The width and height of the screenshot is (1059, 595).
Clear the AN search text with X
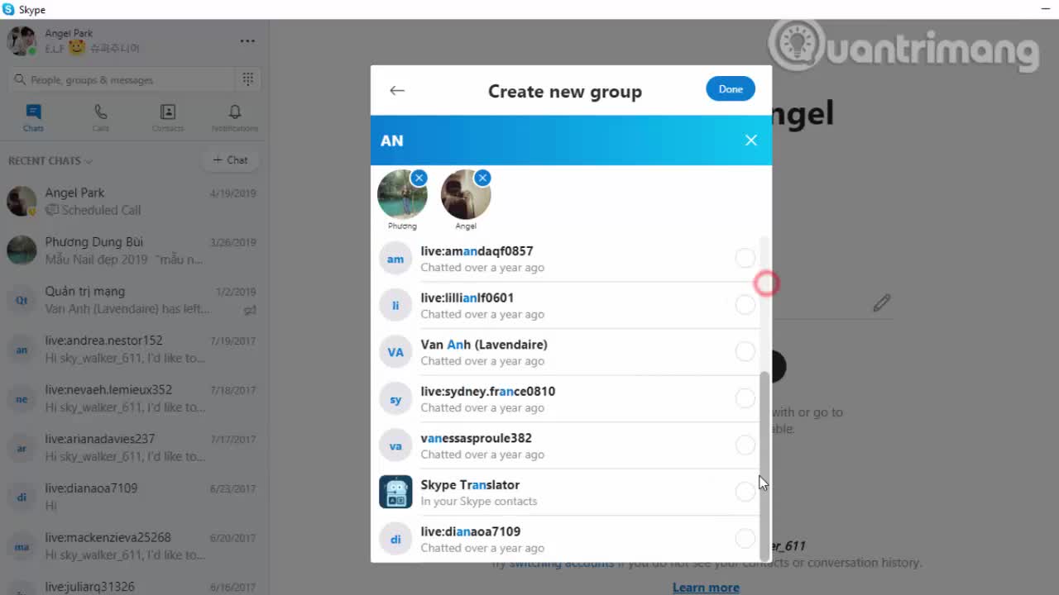tap(751, 140)
